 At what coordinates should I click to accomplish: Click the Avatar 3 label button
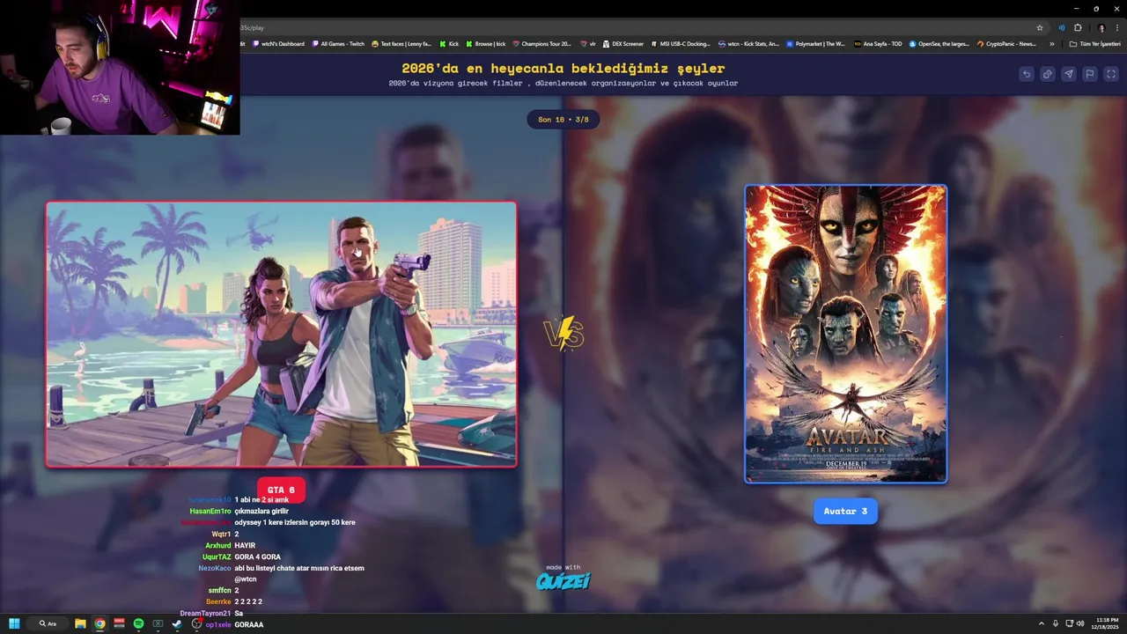tap(845, 511)
